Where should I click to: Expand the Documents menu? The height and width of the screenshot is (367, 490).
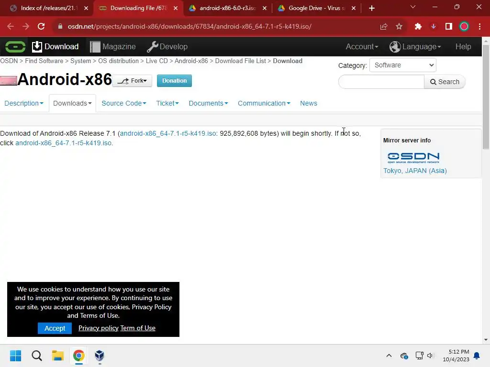coord(208,103)
